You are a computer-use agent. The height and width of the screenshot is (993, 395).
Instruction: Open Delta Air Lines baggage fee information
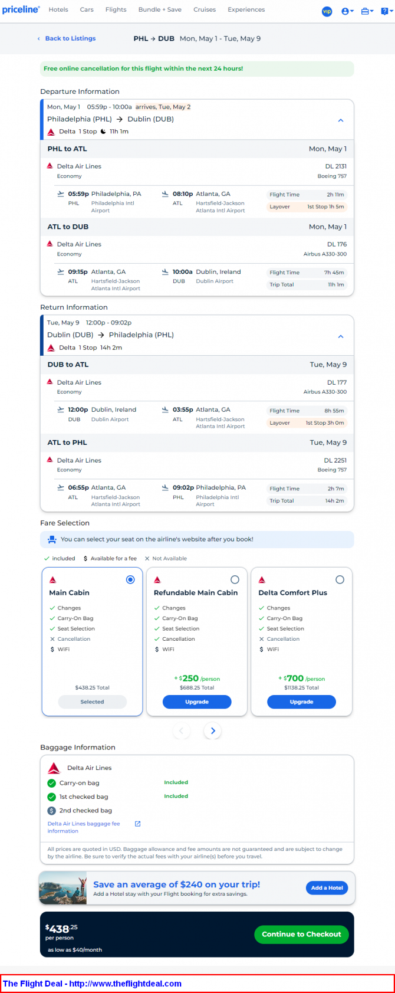coord(84,827)
